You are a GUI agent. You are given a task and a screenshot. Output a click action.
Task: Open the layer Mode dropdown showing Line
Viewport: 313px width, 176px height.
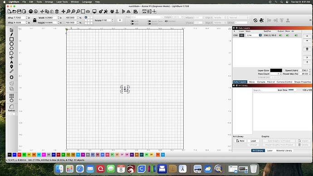(254, 35)
